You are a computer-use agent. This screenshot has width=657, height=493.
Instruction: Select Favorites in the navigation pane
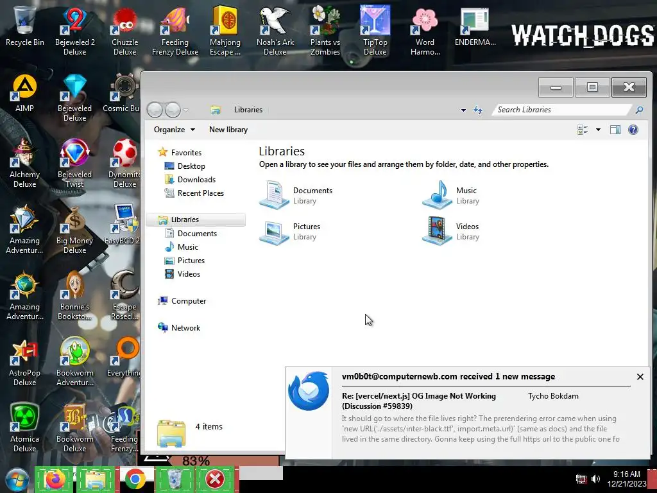[x=186, y=153]
